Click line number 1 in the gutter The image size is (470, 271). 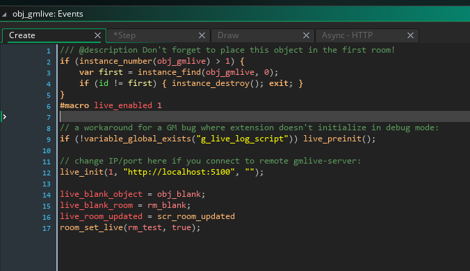pyautogui.click(x=49, y=51)
